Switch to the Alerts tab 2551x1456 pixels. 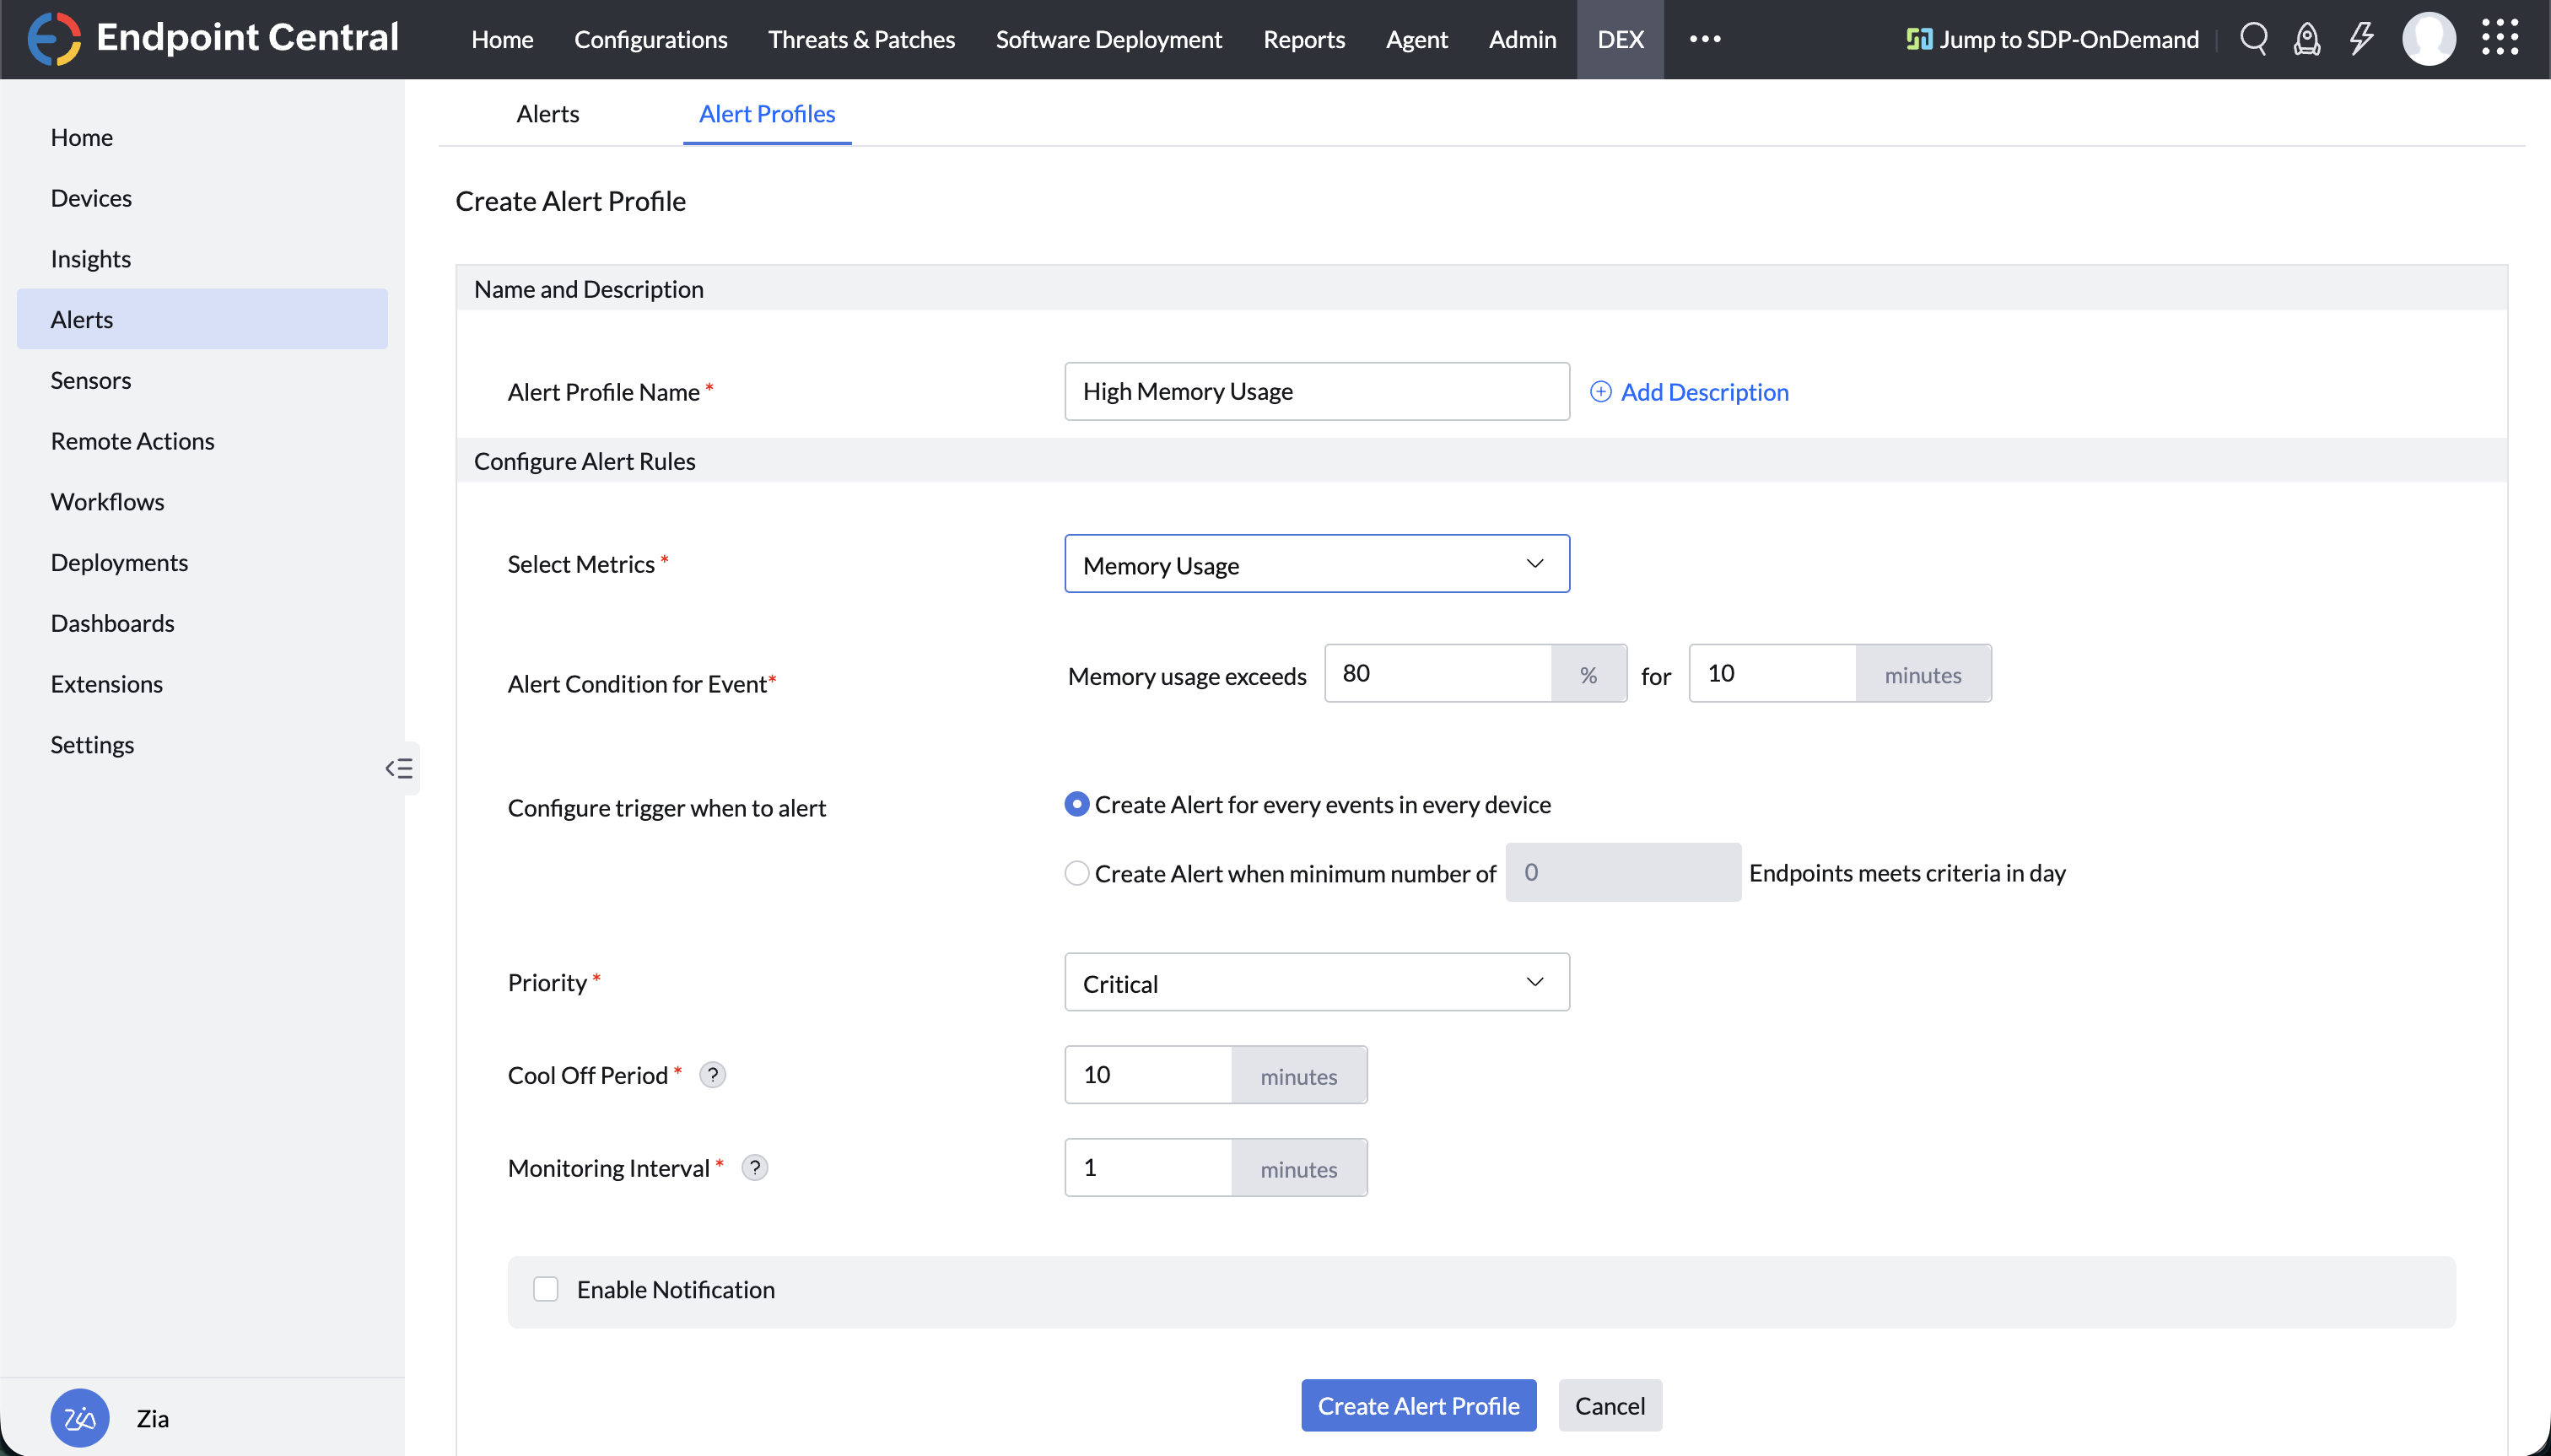coord(547,114)
